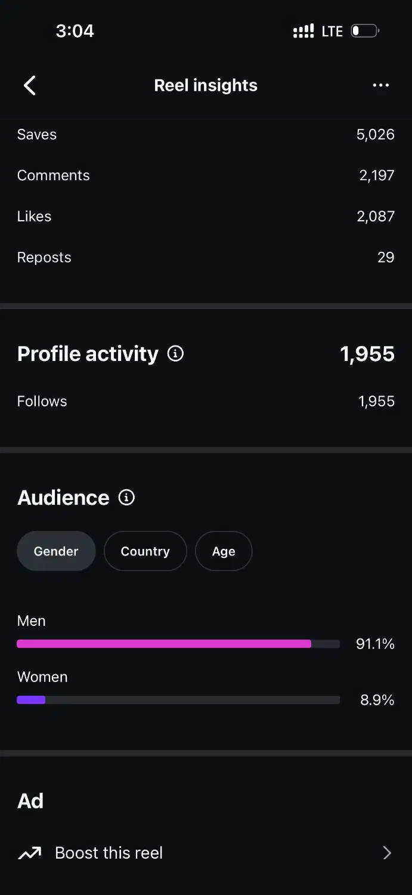Tap the Saves count row
The width and height of the screenshot is (412, 895).
206,135
